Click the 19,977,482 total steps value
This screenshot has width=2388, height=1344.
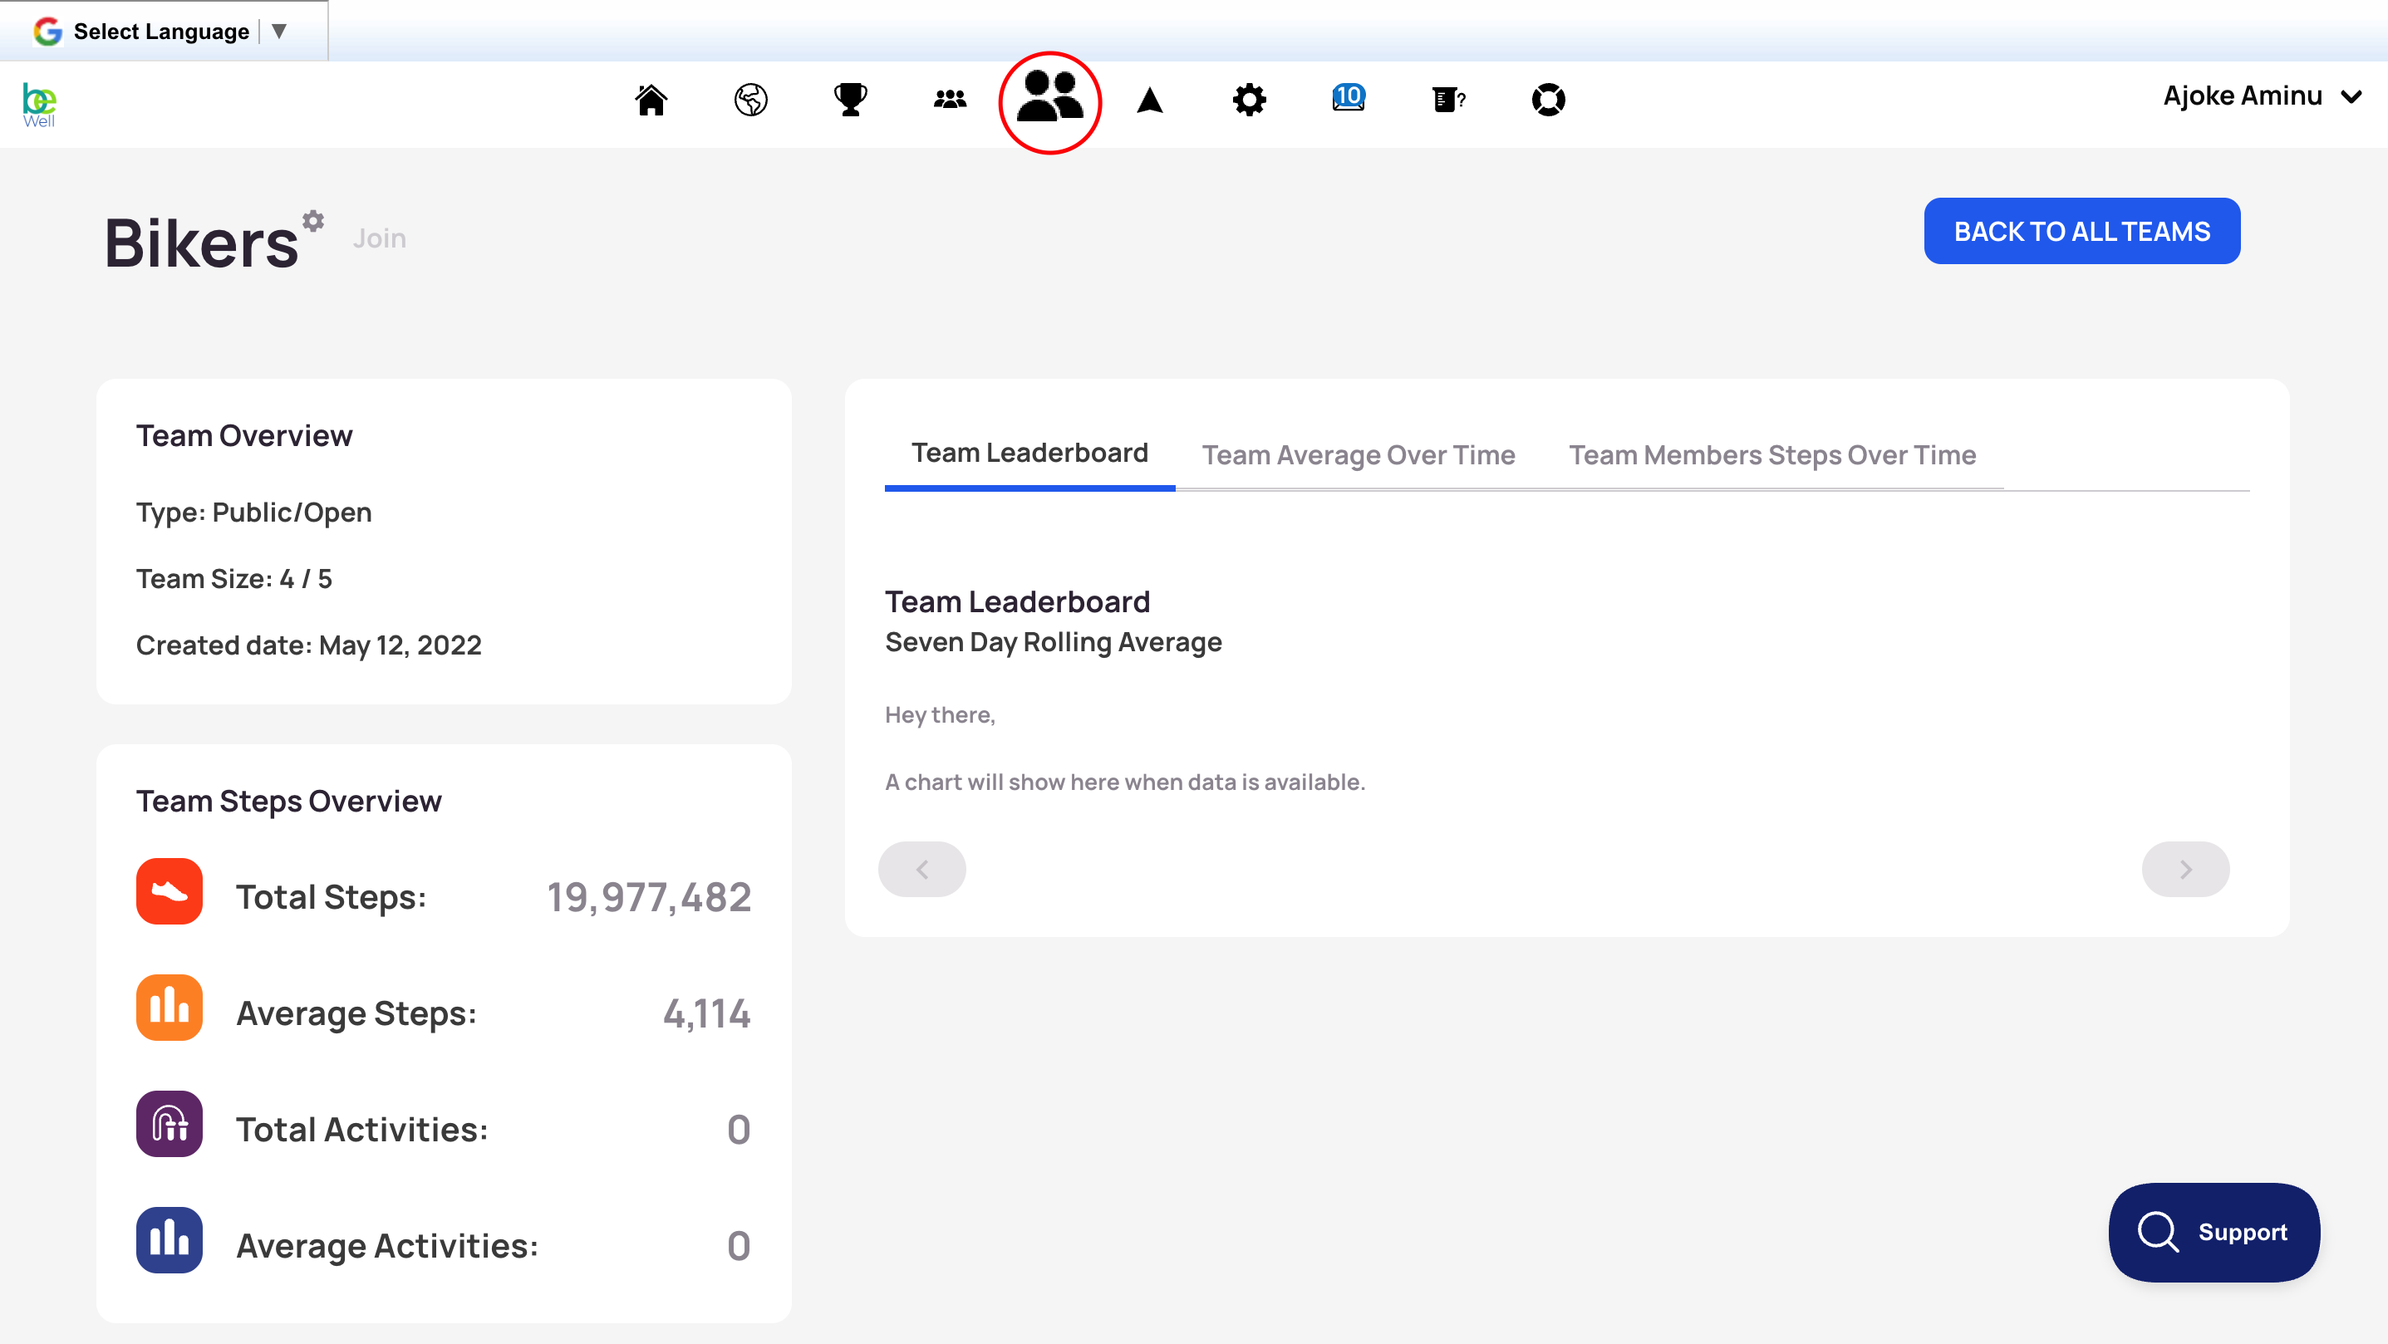click(x=648, y=897)
